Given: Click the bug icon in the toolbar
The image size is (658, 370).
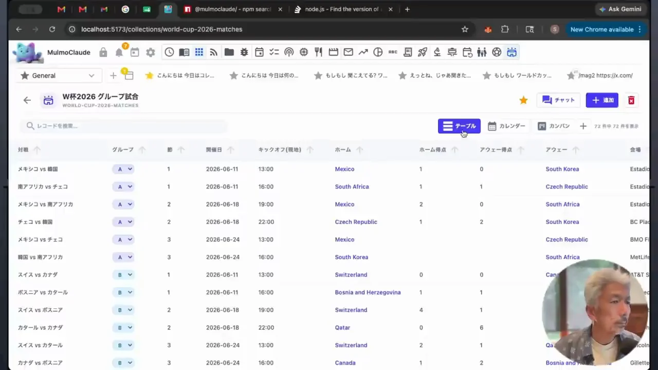Looking at the screenshot, I should tap(244, 52).
